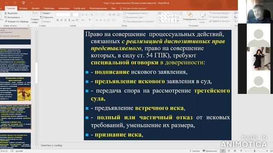Copy with the Копировать button
Viewport: 273px width, 153px height.
(12, 17)
